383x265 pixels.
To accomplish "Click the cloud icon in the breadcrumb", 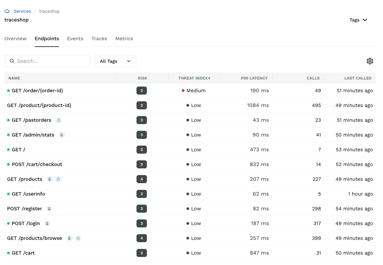I will (7, 11).
